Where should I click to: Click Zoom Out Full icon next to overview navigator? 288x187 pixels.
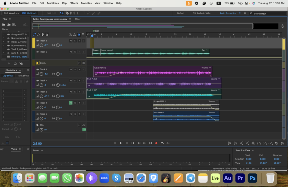pos(282,26)
